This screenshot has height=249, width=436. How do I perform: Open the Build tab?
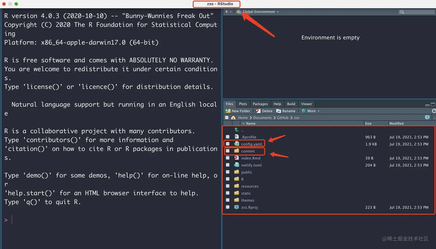[x=291, y=104]
